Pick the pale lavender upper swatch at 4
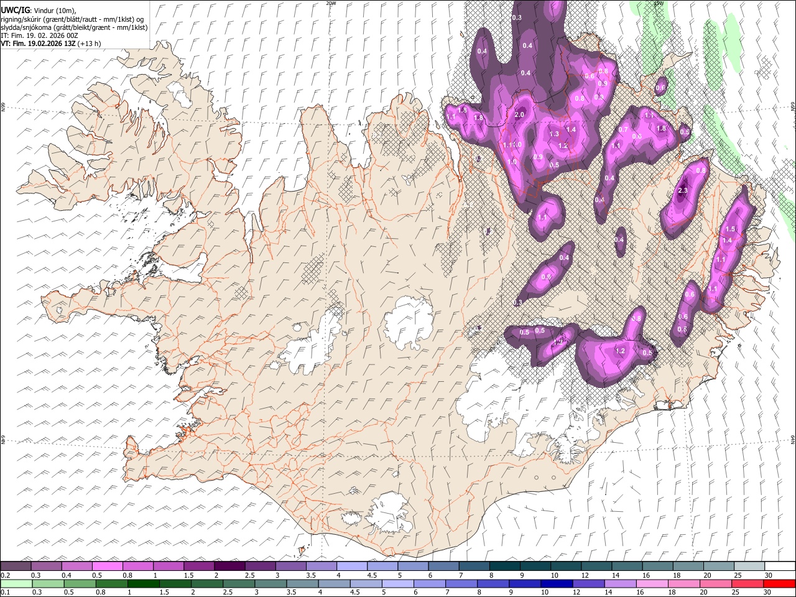Viewport: 796px width, 597px height. 351,566
